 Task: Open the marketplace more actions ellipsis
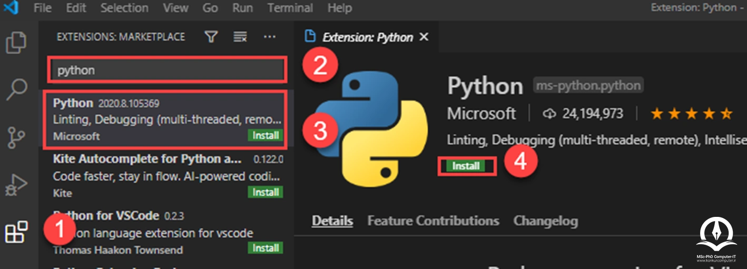pos(270,36)
